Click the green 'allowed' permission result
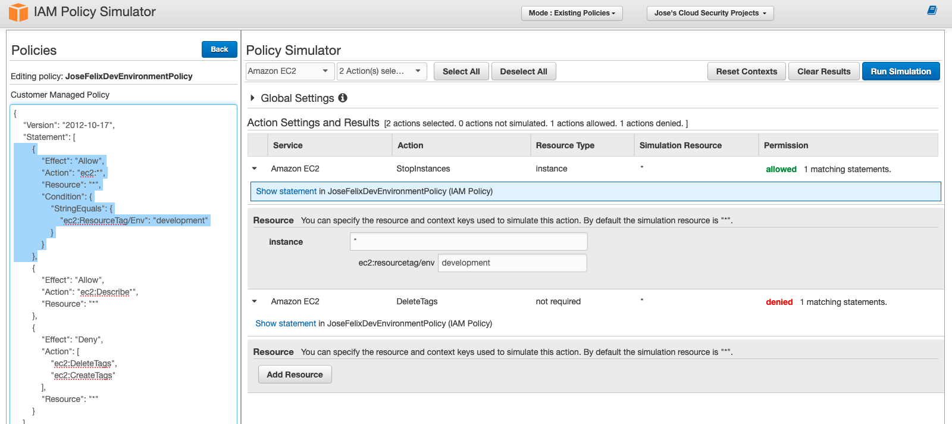This screenshot has height=424, width=952. coord(781,169)
